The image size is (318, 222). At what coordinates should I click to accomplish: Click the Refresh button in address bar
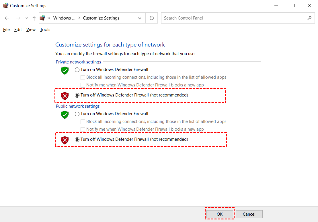[152, 18]
